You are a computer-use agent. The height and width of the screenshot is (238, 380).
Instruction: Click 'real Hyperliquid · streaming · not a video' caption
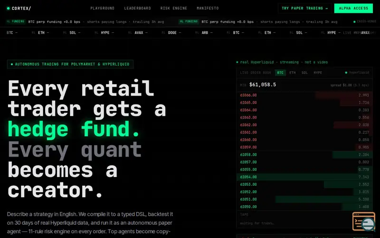click(x=282, y=62)
